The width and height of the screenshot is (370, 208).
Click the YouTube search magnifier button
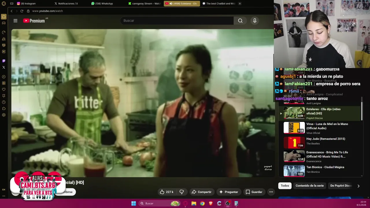tap(240, 21)
